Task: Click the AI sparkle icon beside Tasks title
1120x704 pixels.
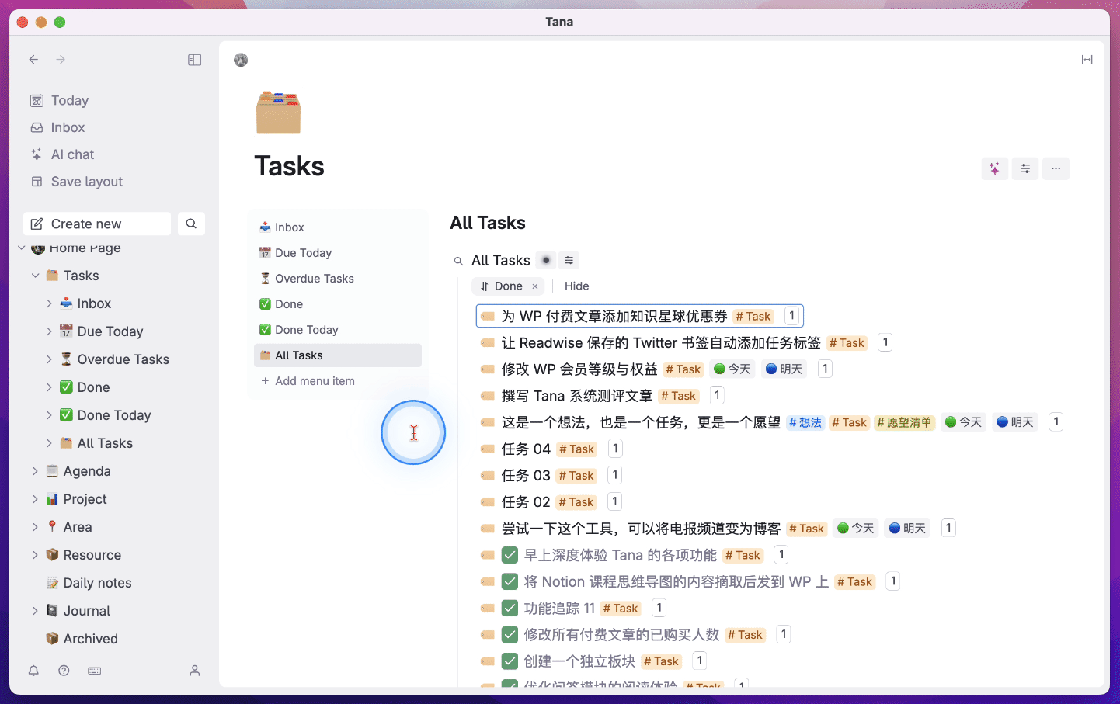Action: coord(994,168)
